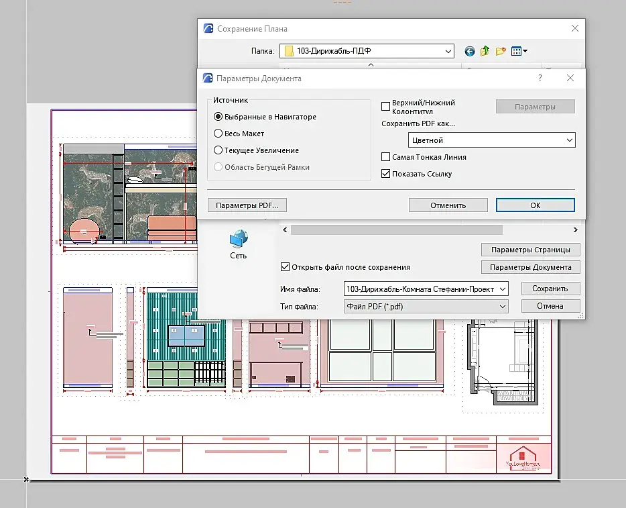Go up one folder level

pyautogui.click(x=485, y=51)
